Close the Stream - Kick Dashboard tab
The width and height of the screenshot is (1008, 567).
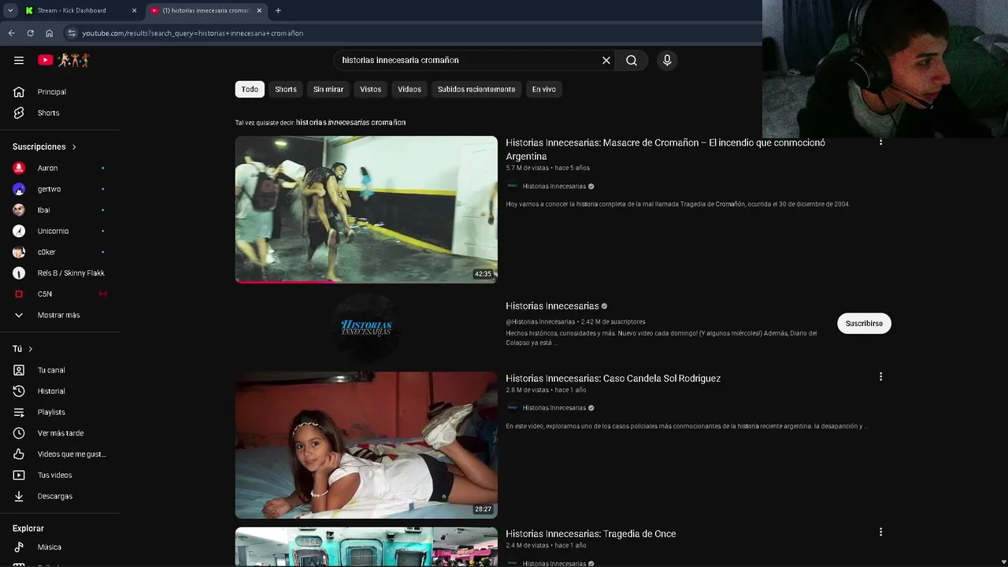point(134,10)
